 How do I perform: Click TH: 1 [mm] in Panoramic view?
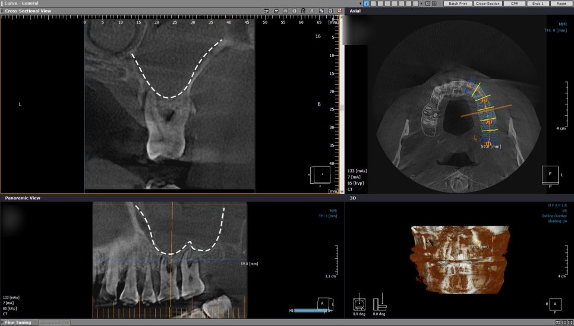tap(327, 216)
